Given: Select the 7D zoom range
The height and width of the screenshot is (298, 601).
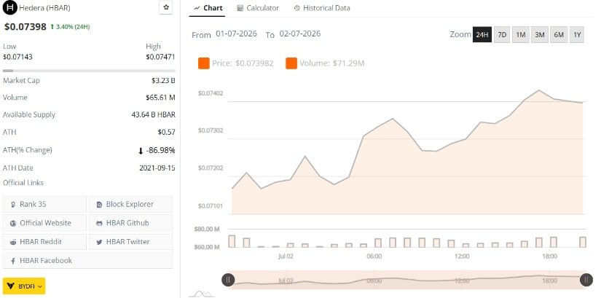Looking at the screenshot, I should (x=502, y=34).
